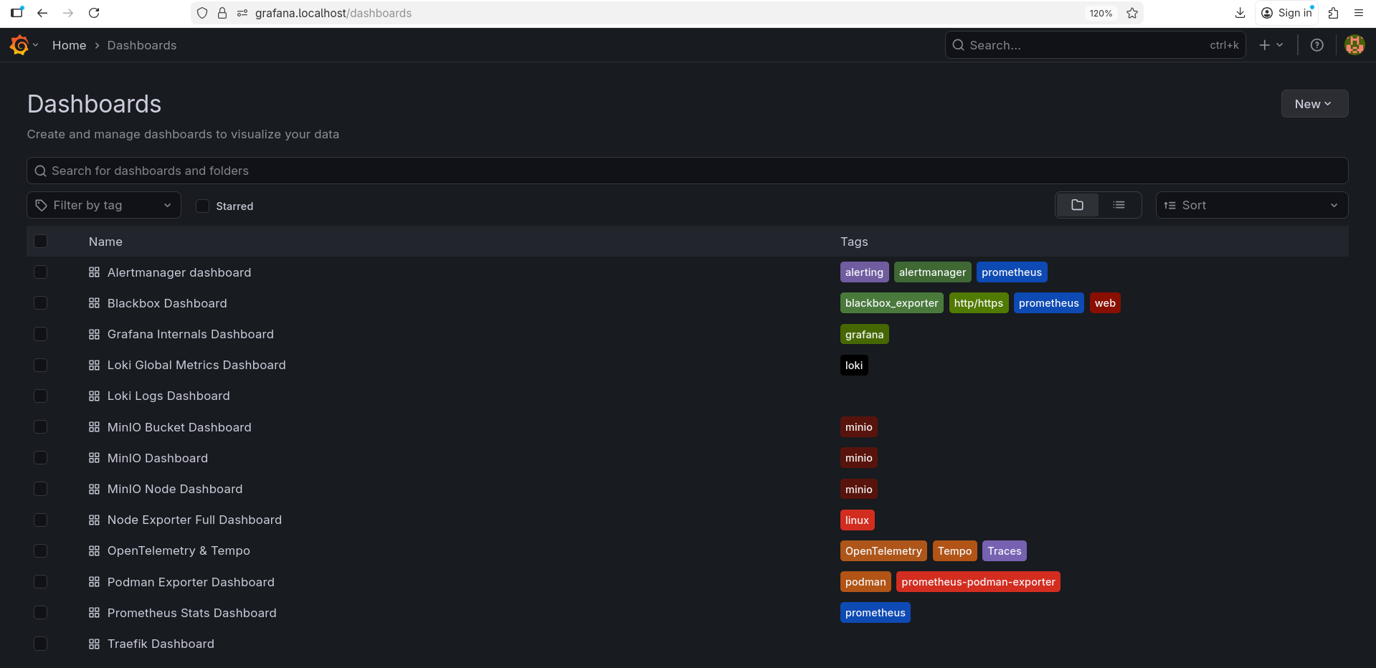The height and width of the screenshot is (668, 1376).
Task: Click the site padlock icon
Action: [x=222, y=13]
